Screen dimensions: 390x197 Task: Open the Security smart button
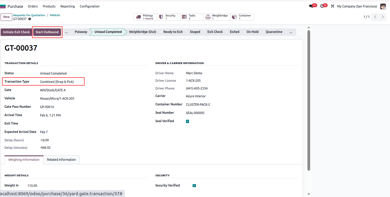pos(168,17)
